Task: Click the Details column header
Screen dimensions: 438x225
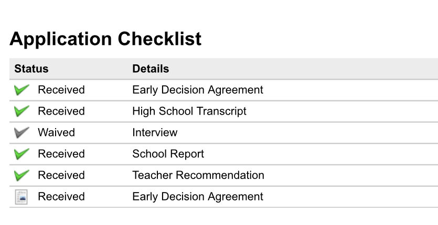Action: coord(151,69)
